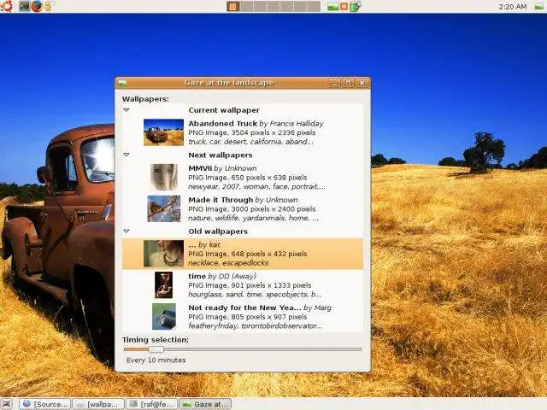Click tags 'hourglass, sand, time, specobjects, b...'

coord(255,295)
